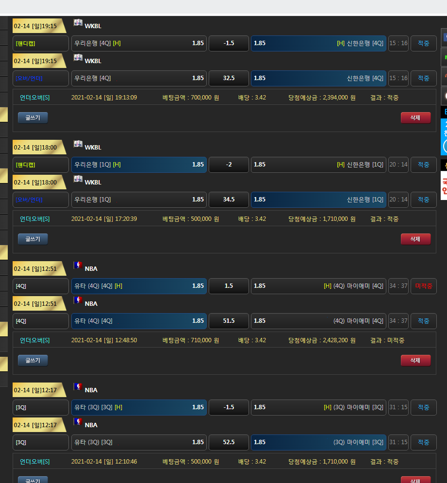Screen dimensions: 447x483
Task: Click the red 미적중 result label
Action: click(423, 286)
